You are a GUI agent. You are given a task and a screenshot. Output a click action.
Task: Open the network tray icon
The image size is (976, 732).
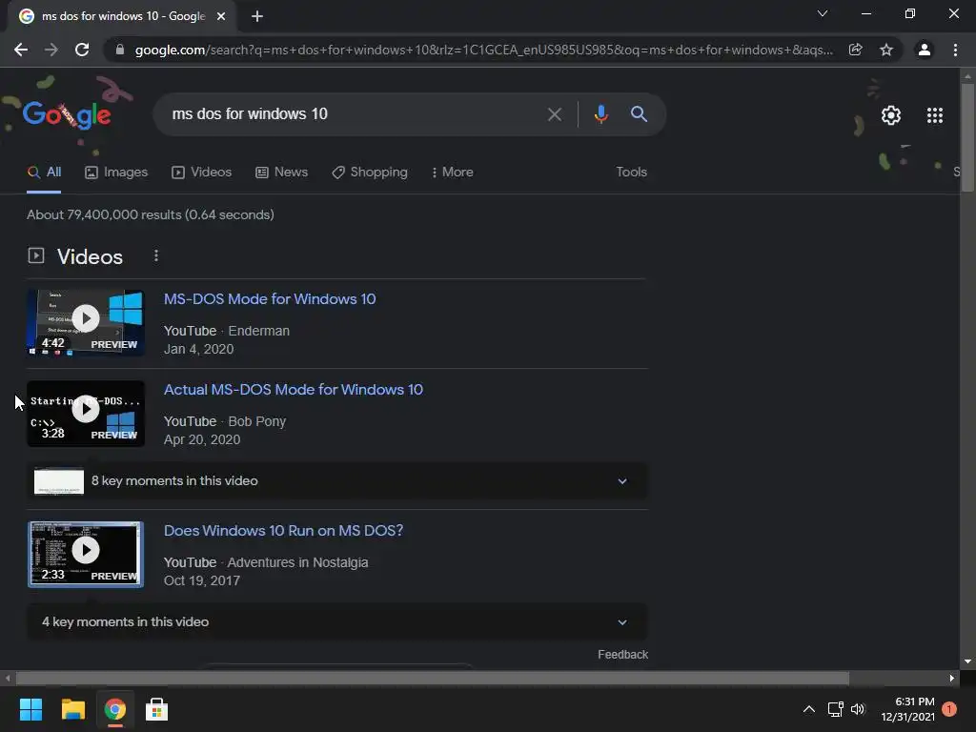click(835, 709)
